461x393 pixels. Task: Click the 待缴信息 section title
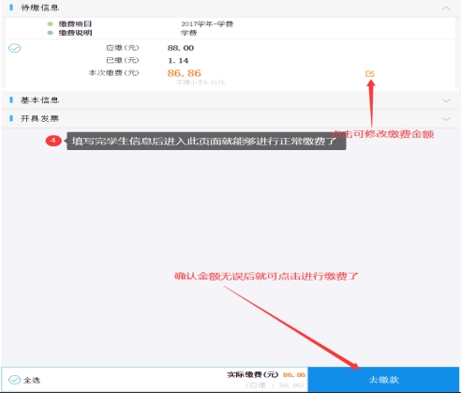coord(39,8)
